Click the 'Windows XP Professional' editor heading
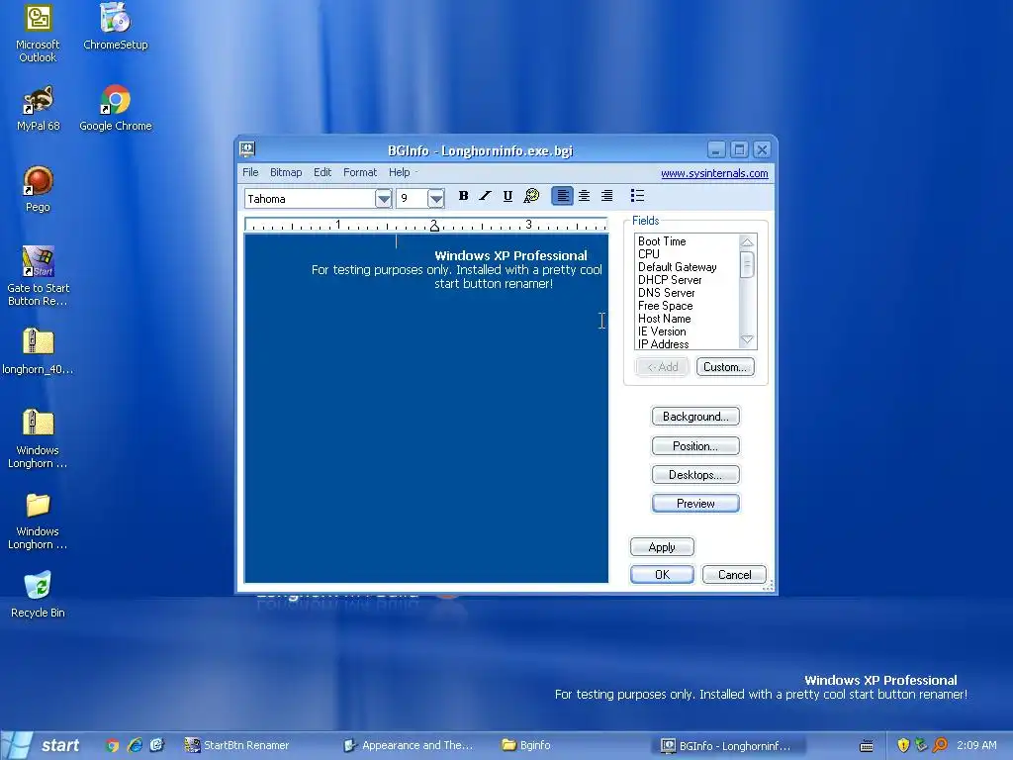The width and height of the screenshot is (1013, 760). coord(510,256)
